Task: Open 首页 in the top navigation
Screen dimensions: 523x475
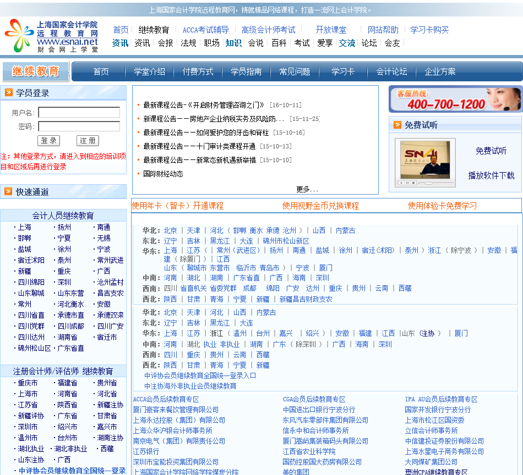Action: pos(121,30)
